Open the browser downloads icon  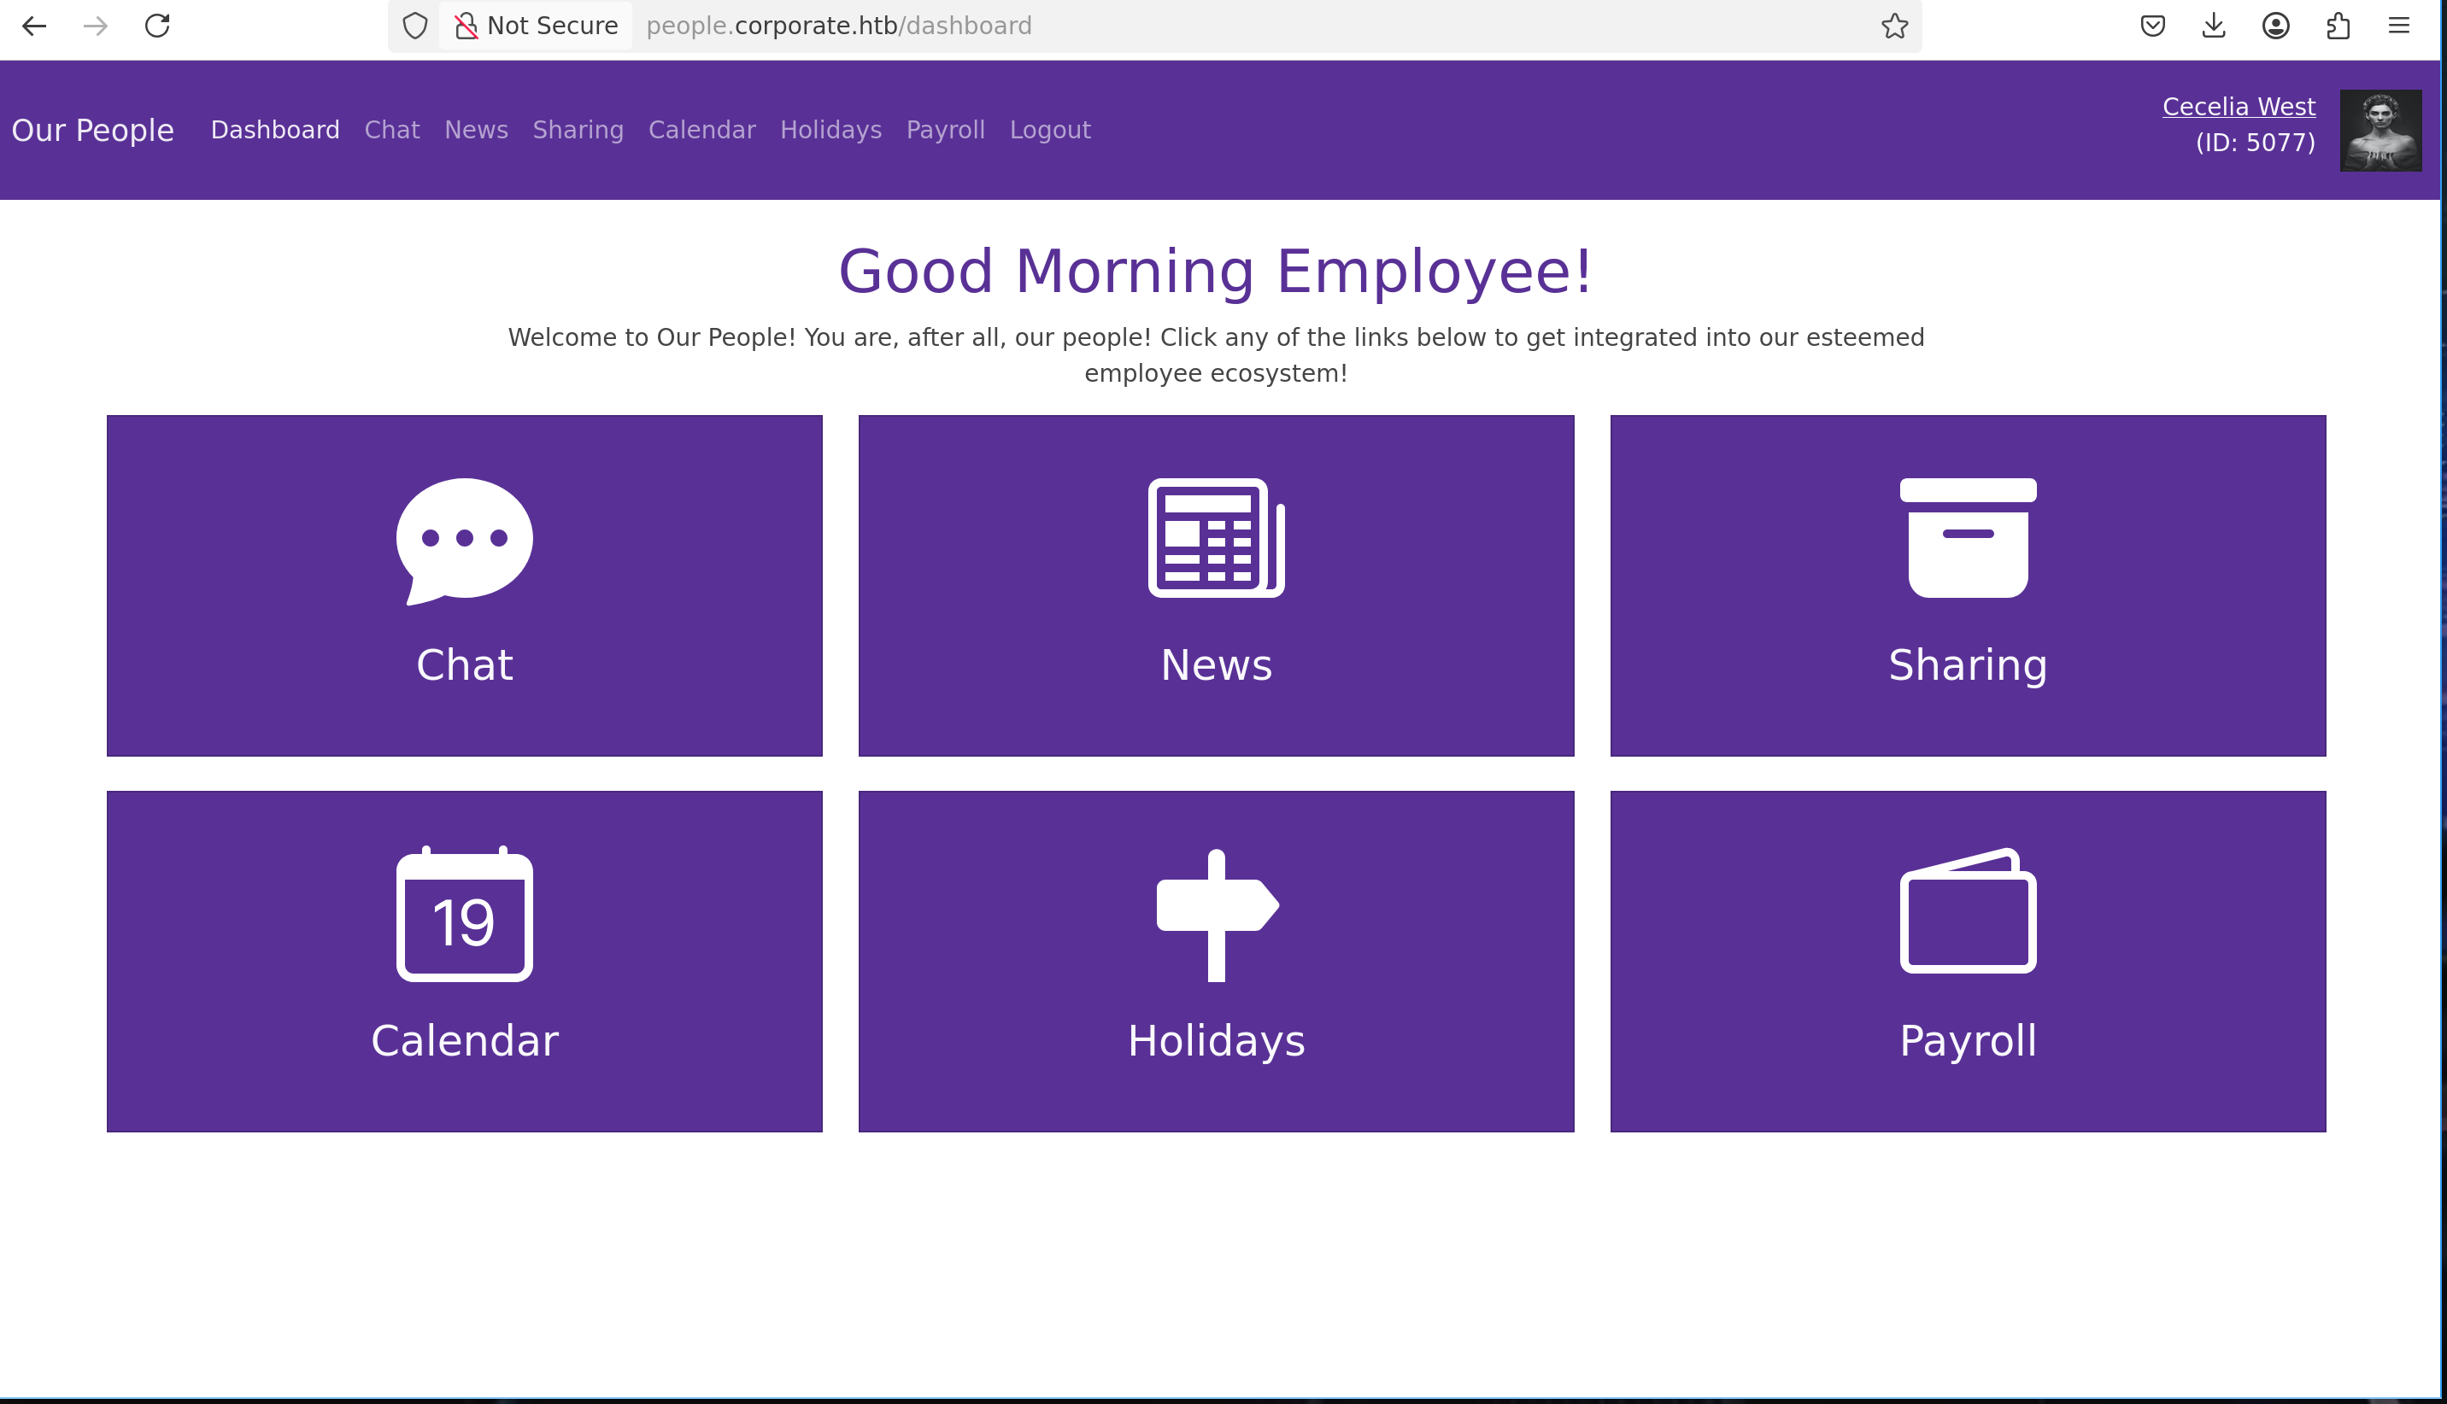coord(2214,26)
